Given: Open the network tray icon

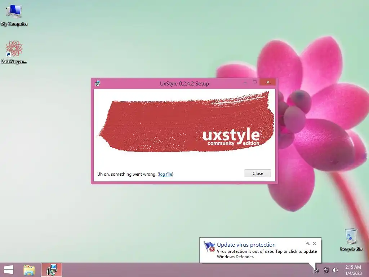Looking at the screenshot, I should pos(326,270).
